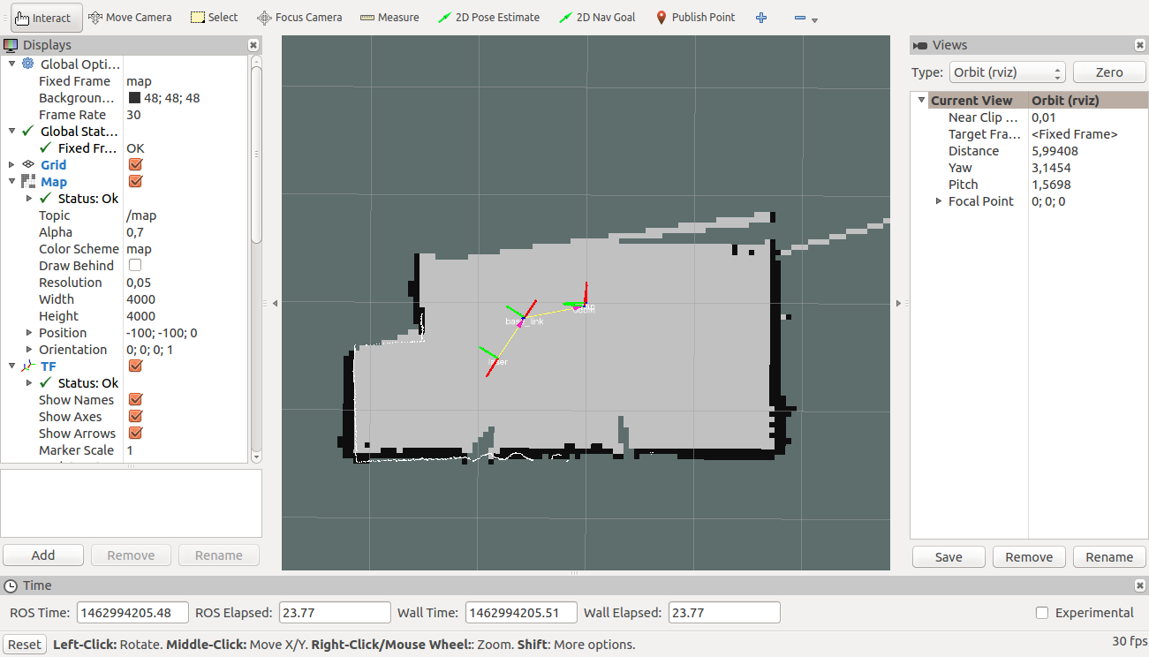Screen dimensions: 1149x657
Task: Disable the TF display checkbox
Action: [135, 366]
